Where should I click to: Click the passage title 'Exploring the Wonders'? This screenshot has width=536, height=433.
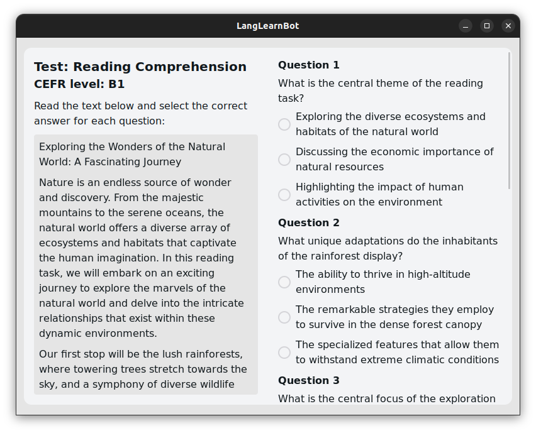(x=132, y=154)
